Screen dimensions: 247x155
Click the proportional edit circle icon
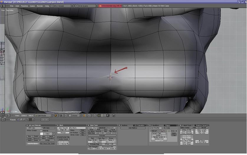pyautogui.click(x=95, y=116)
